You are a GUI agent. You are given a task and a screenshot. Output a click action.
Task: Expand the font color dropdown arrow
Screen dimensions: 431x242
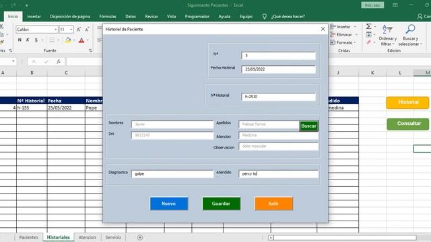tap(88, 40)
